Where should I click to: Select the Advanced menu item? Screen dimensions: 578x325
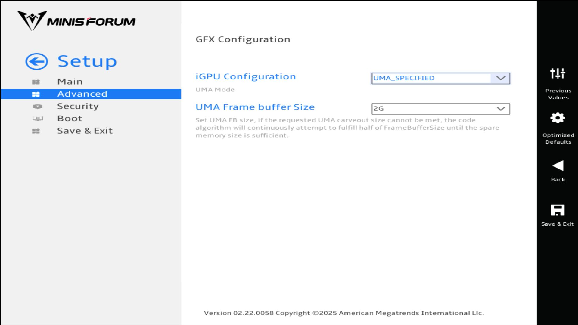point(82,94)
